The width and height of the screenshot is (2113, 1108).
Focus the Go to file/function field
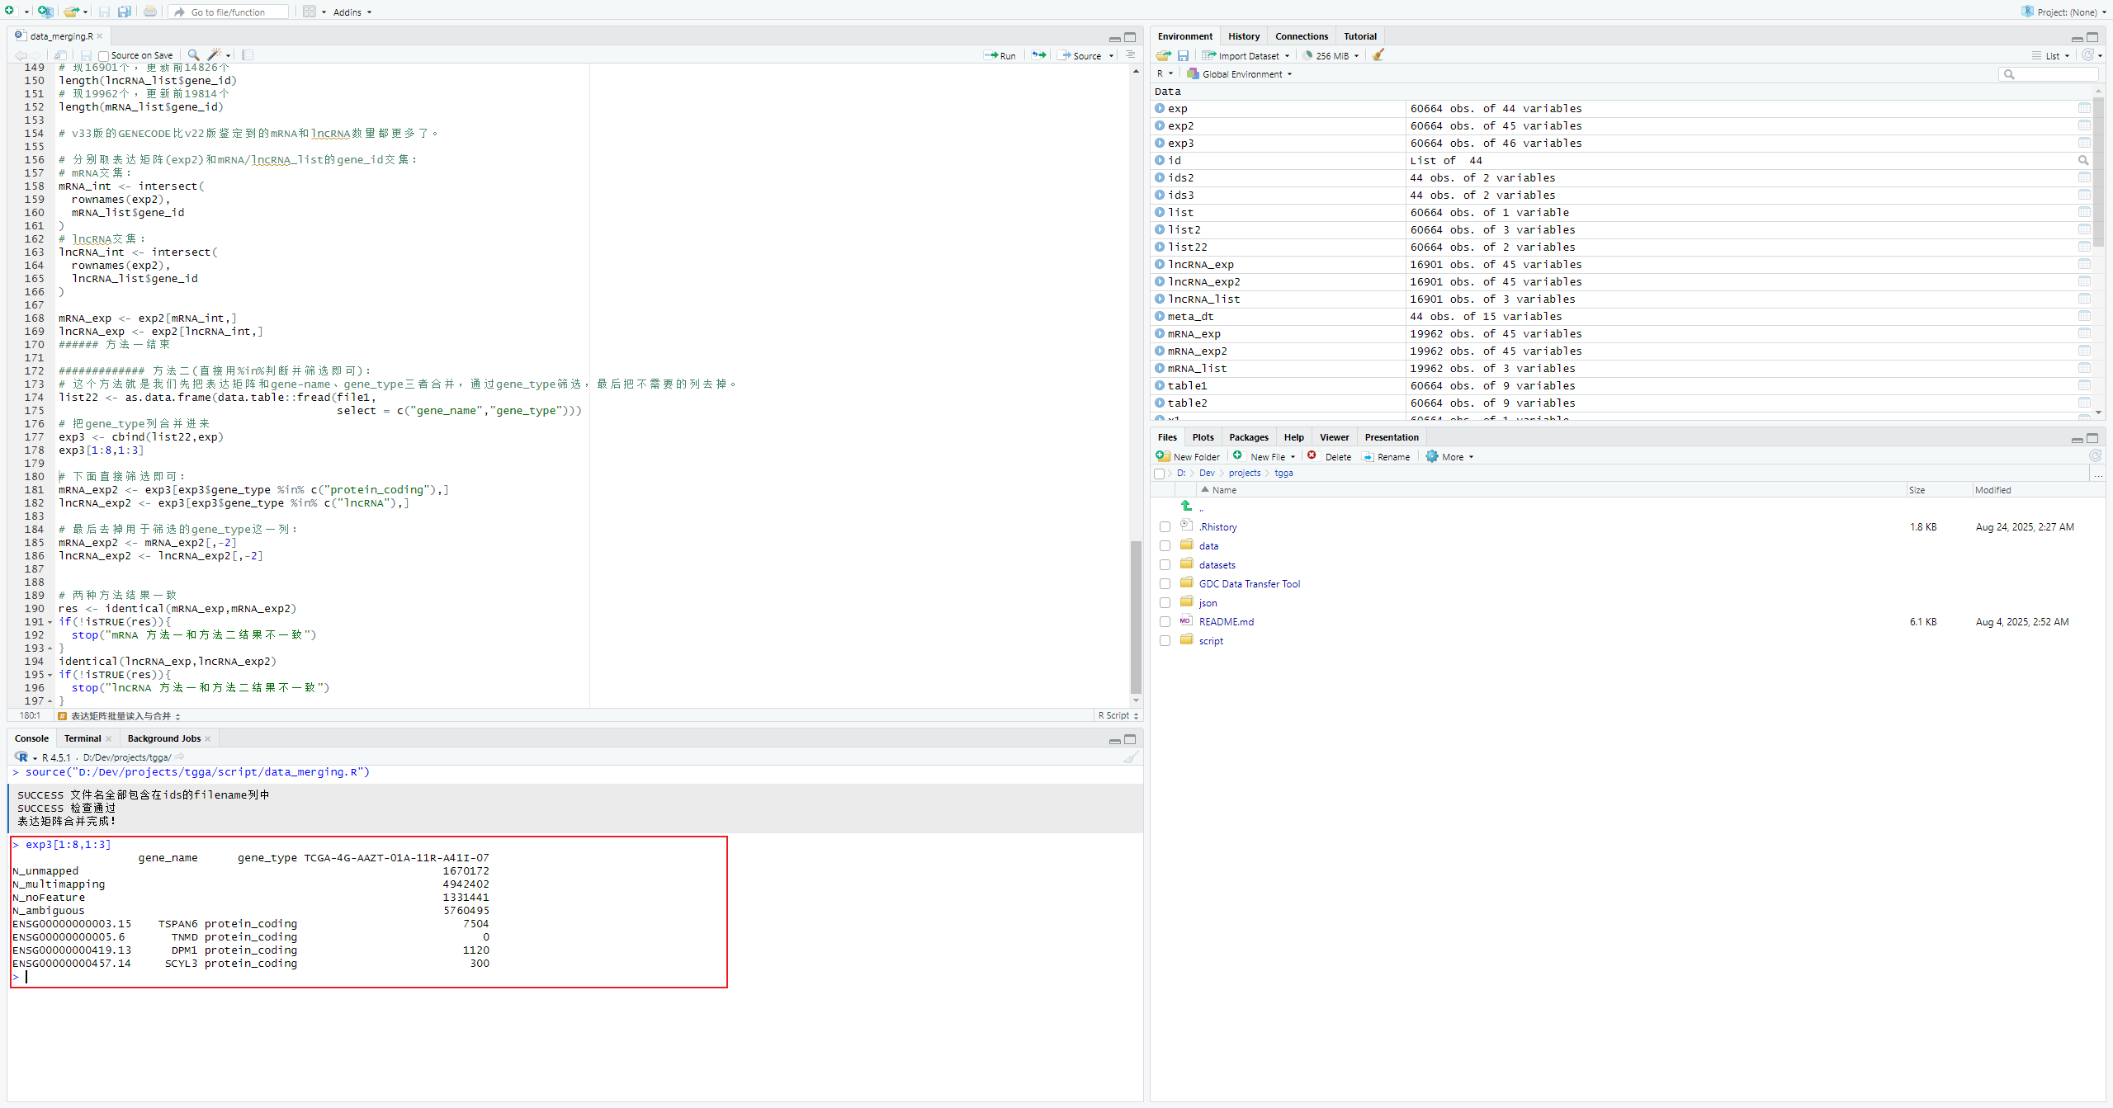coord(229,12)
